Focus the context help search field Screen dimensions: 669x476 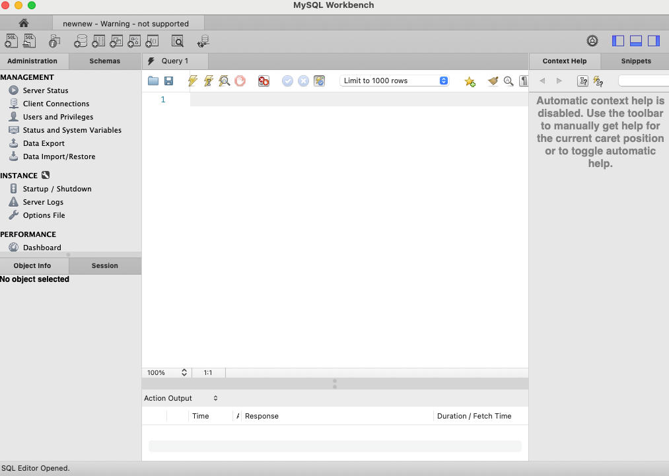click(643, 81)
